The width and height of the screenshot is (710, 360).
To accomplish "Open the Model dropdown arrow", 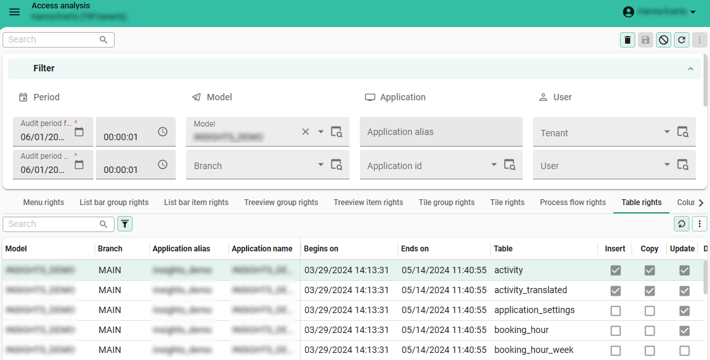I will 321,132.
